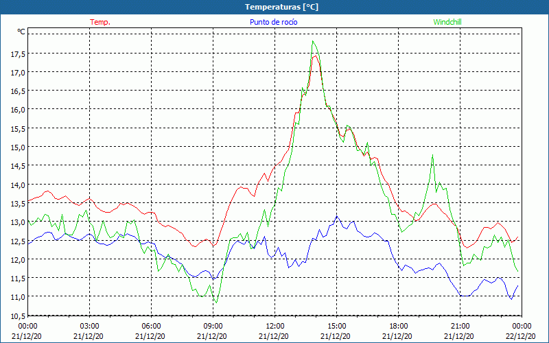
Task: Click the 10,5 y-axis value
Action: pos(19,316)
